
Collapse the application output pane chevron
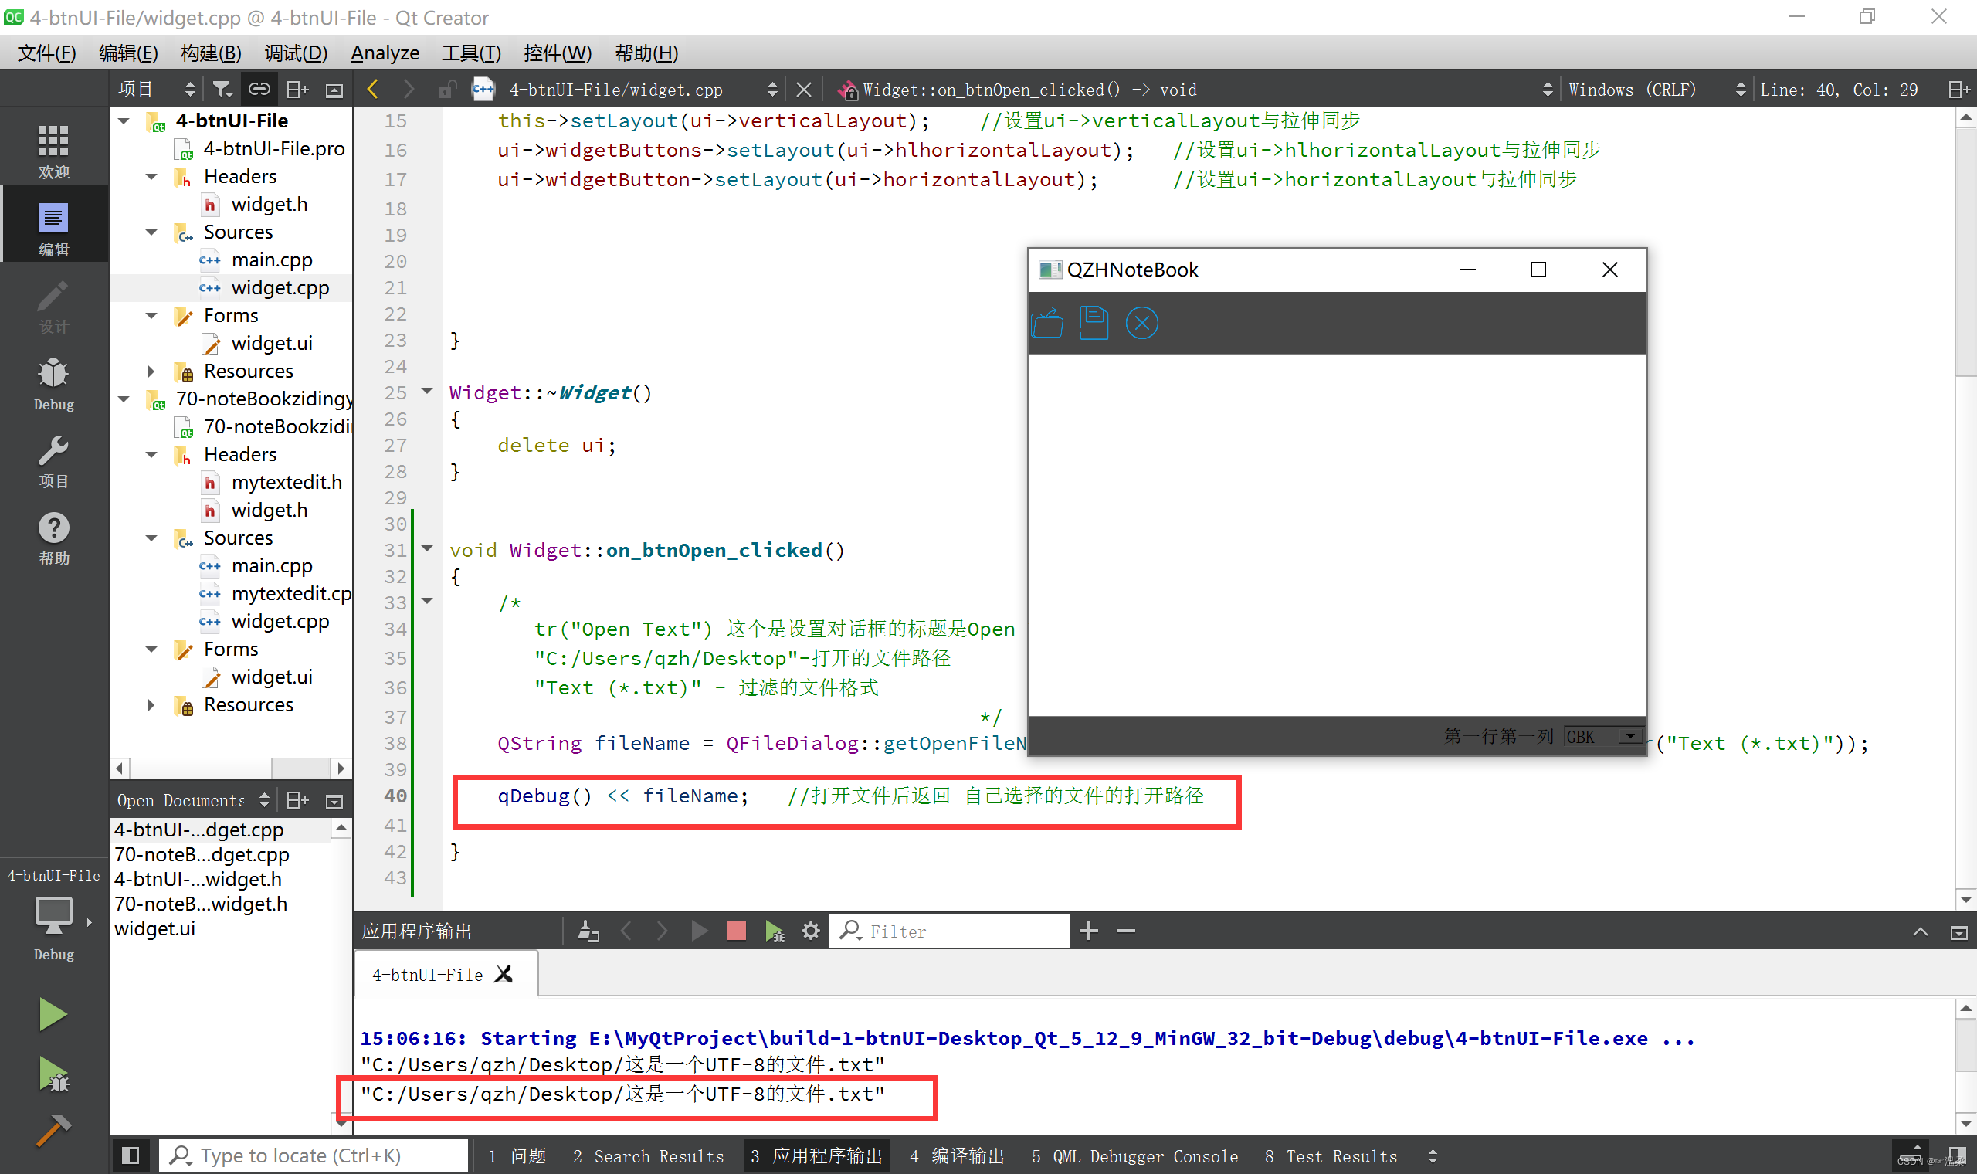(x=1920, y=931)
